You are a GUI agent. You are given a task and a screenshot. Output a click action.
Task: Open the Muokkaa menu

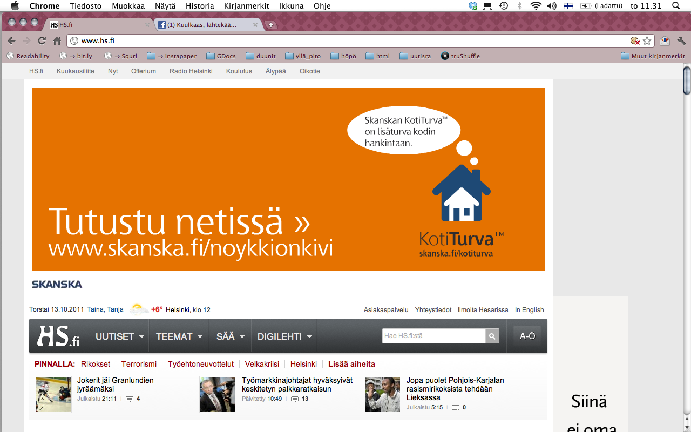pyautogui.click(x=128, y=6)
